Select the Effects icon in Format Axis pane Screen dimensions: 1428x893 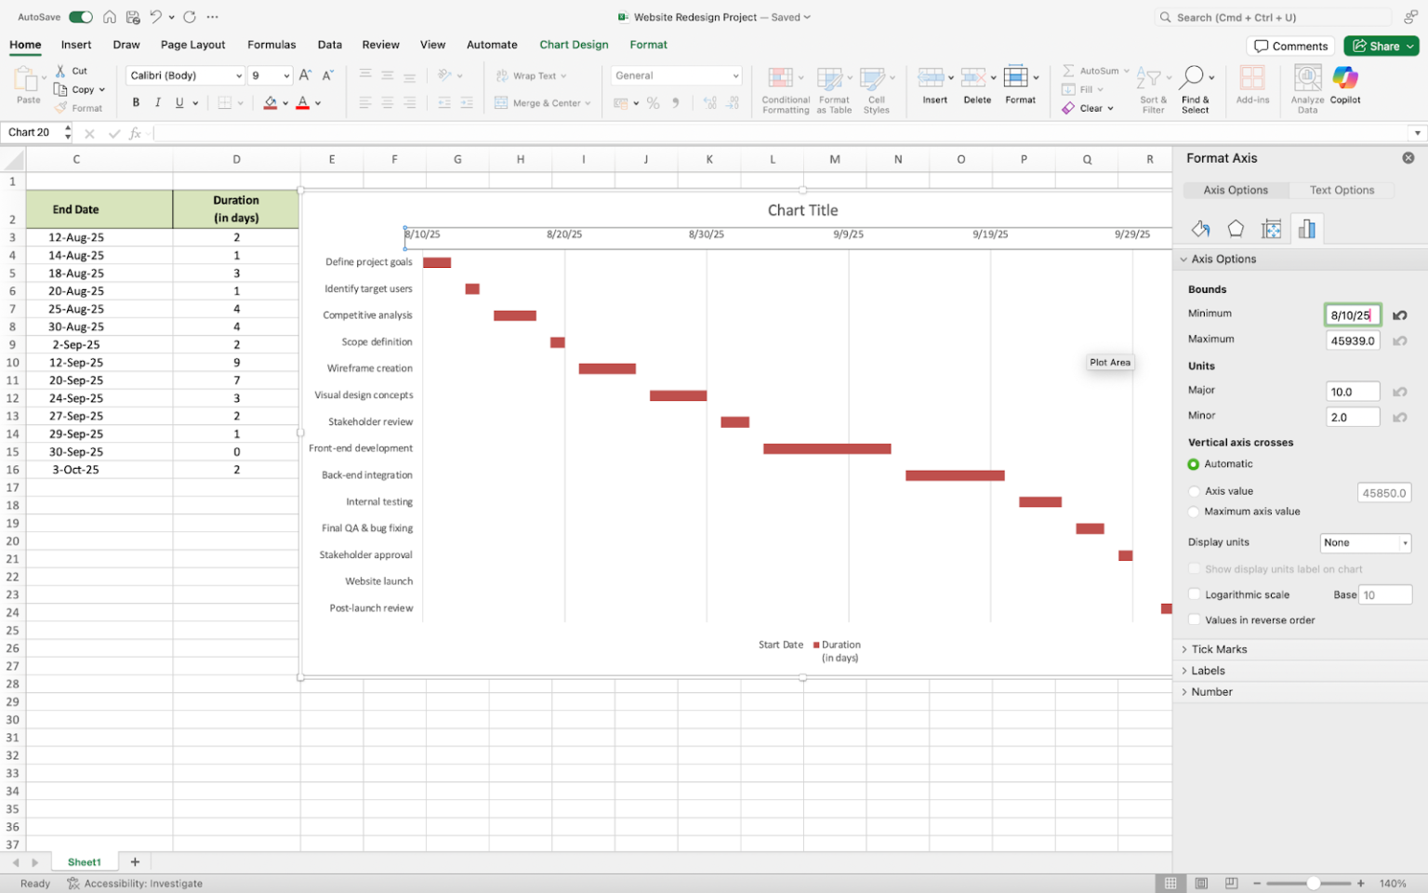coord(1236,228)
